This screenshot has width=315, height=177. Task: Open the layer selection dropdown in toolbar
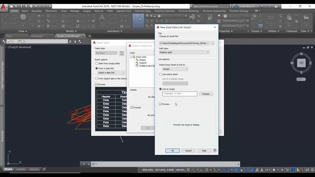37,41
